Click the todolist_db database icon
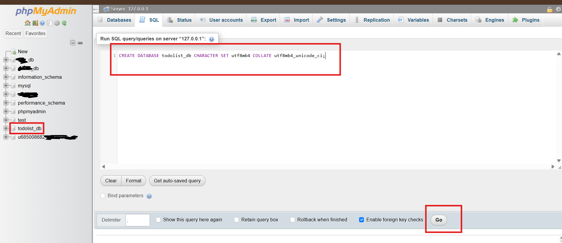The image size is (562, 243). [x=13, y=129]
